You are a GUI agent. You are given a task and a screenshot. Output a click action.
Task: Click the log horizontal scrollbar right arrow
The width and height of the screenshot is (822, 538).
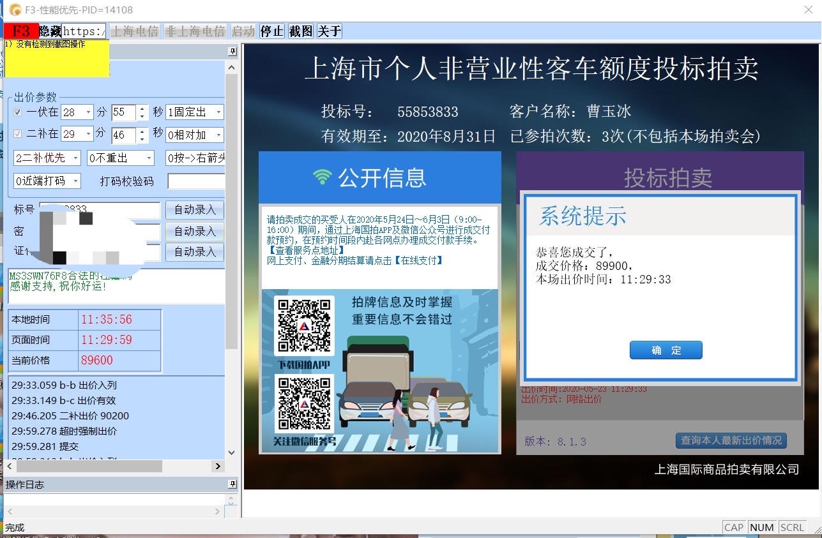[219, 467]
